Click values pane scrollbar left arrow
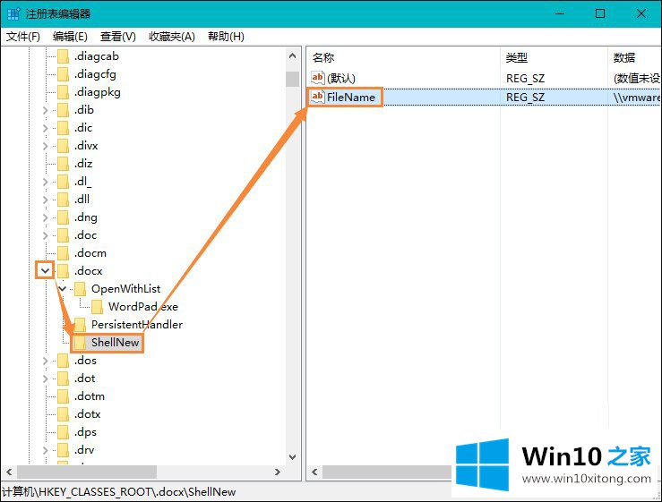The height and width of the screenshot is (502, 662). pyautogui.click(x=314, y=472)
